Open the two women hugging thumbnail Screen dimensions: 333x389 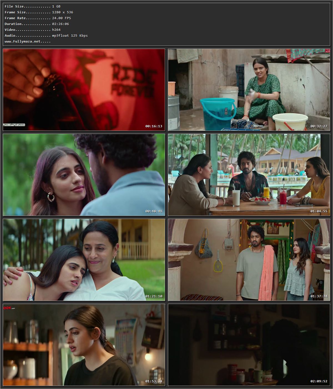click(84, 260)
